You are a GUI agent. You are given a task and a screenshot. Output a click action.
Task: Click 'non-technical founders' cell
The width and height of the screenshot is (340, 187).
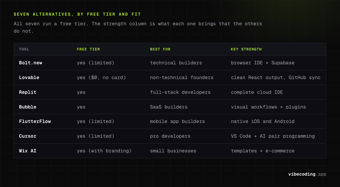tap(182, 78)
